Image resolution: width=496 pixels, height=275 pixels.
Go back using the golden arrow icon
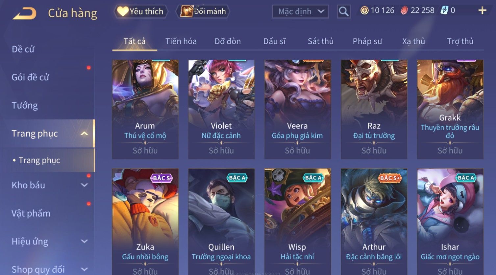click(24, 13)
